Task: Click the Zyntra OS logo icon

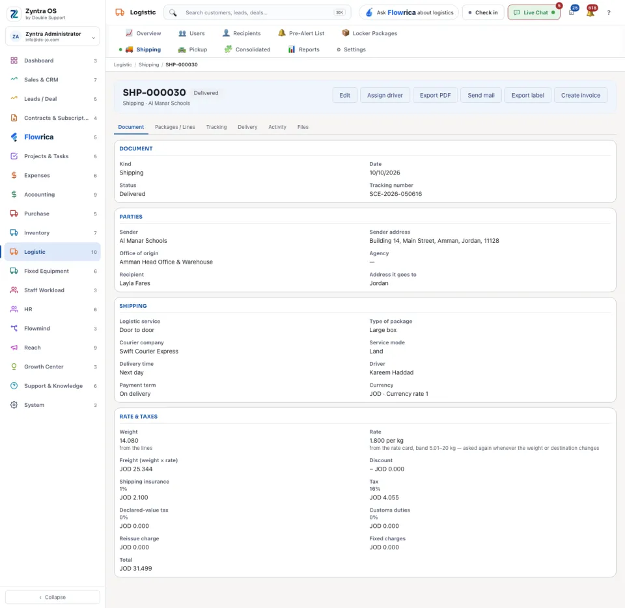Action: [14, 14]
